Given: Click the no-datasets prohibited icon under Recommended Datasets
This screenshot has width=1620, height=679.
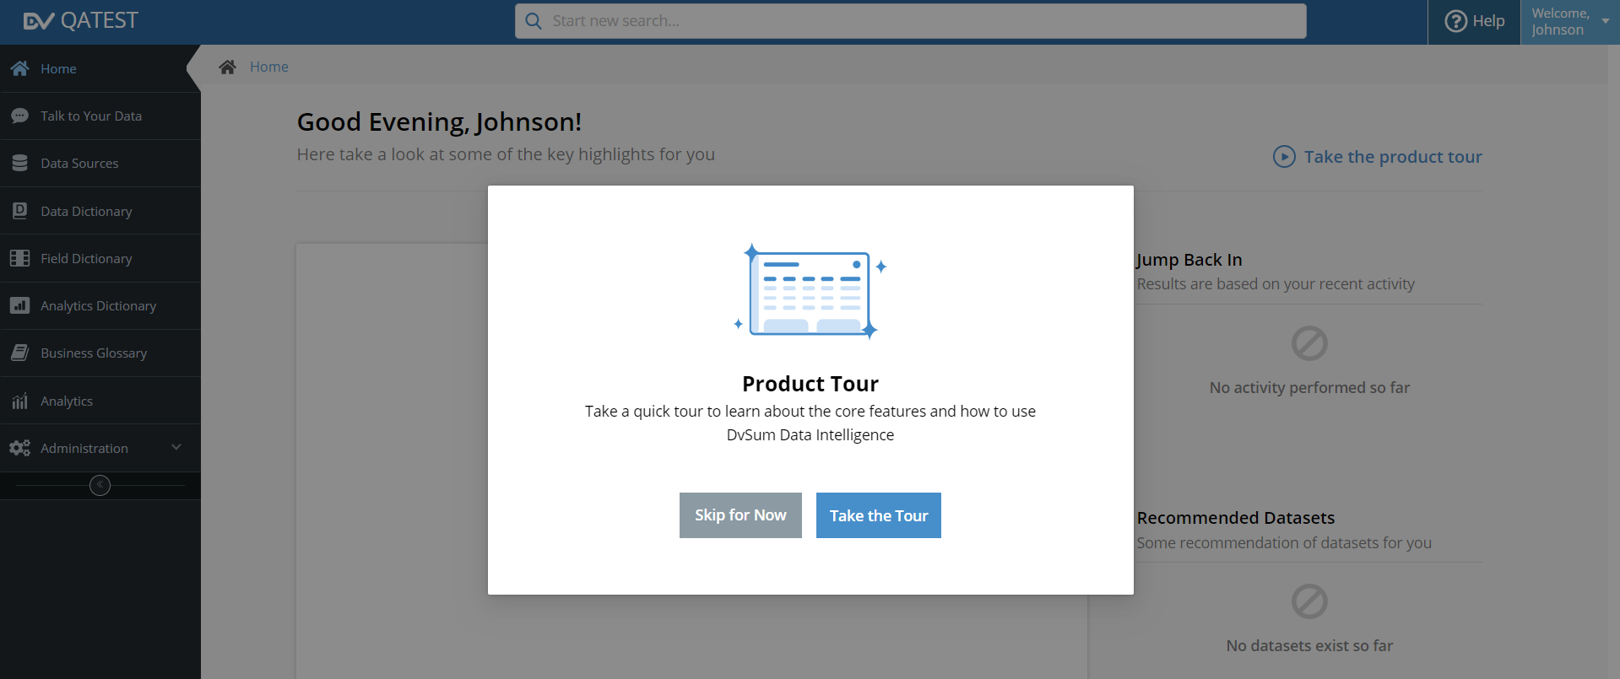Looking at the screenshot, I should (x=1309, y=601).
